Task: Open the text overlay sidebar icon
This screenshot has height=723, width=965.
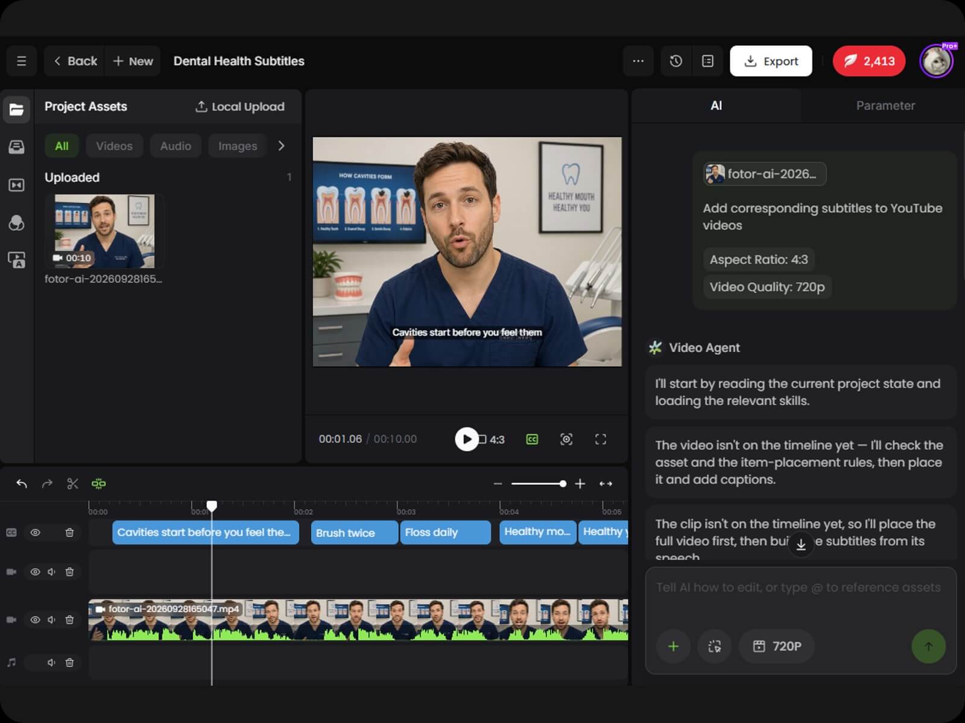Action: point(16,260)
